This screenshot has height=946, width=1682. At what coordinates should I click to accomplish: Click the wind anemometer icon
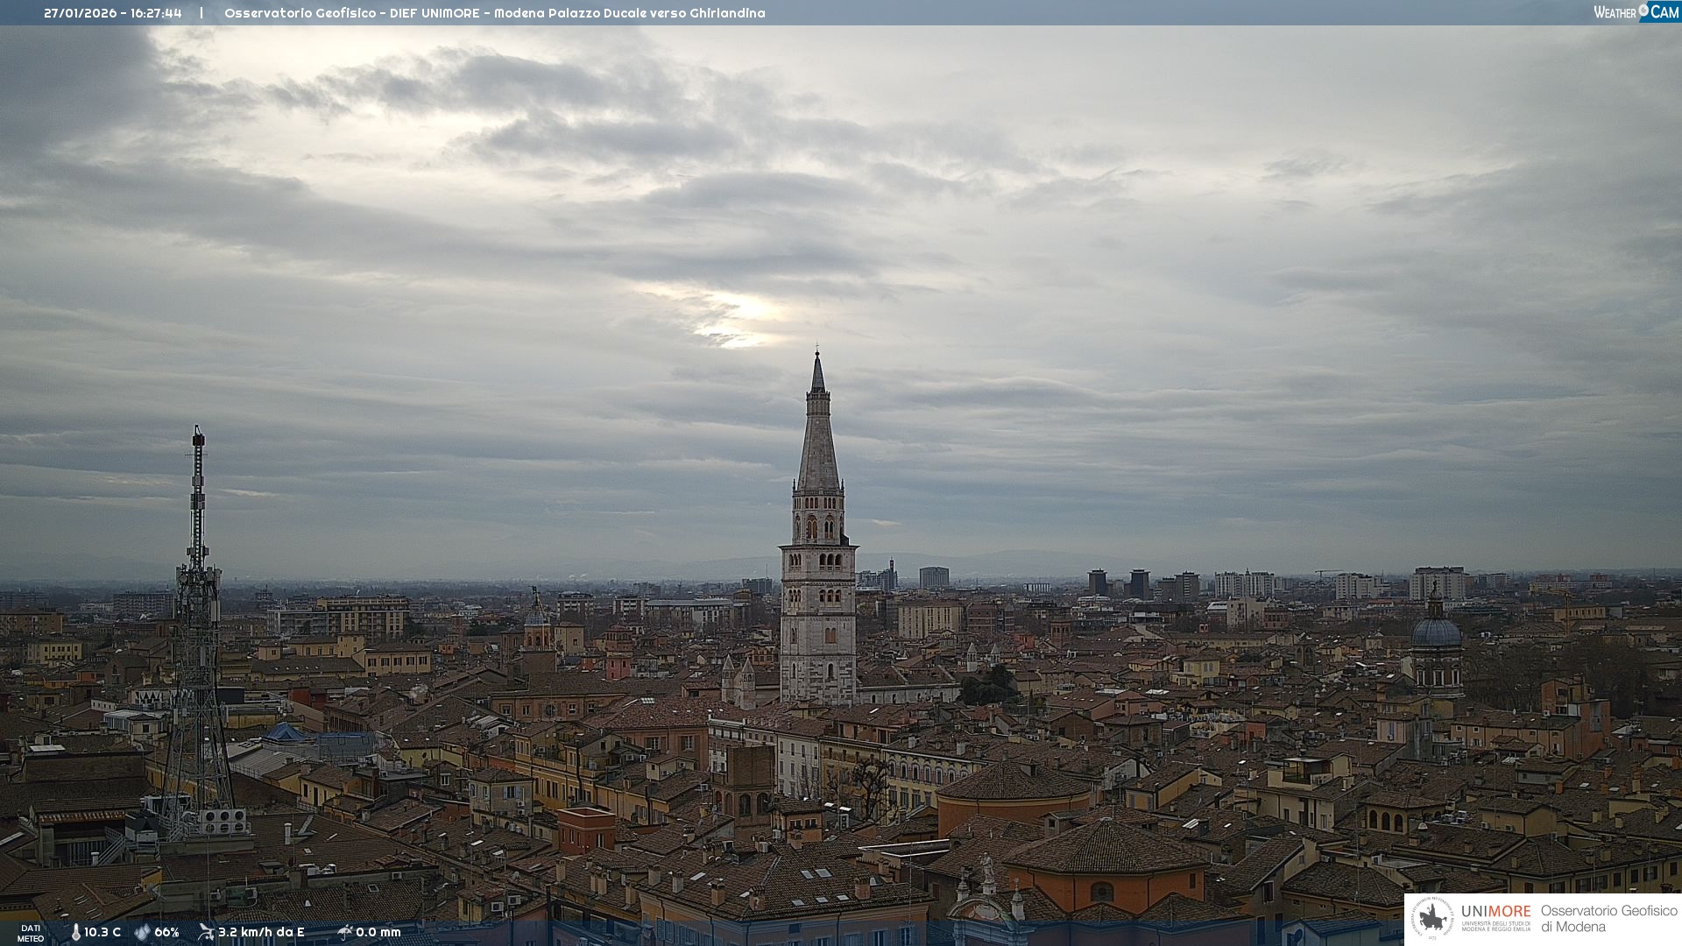pyautogui.click(x=206, y=932)
